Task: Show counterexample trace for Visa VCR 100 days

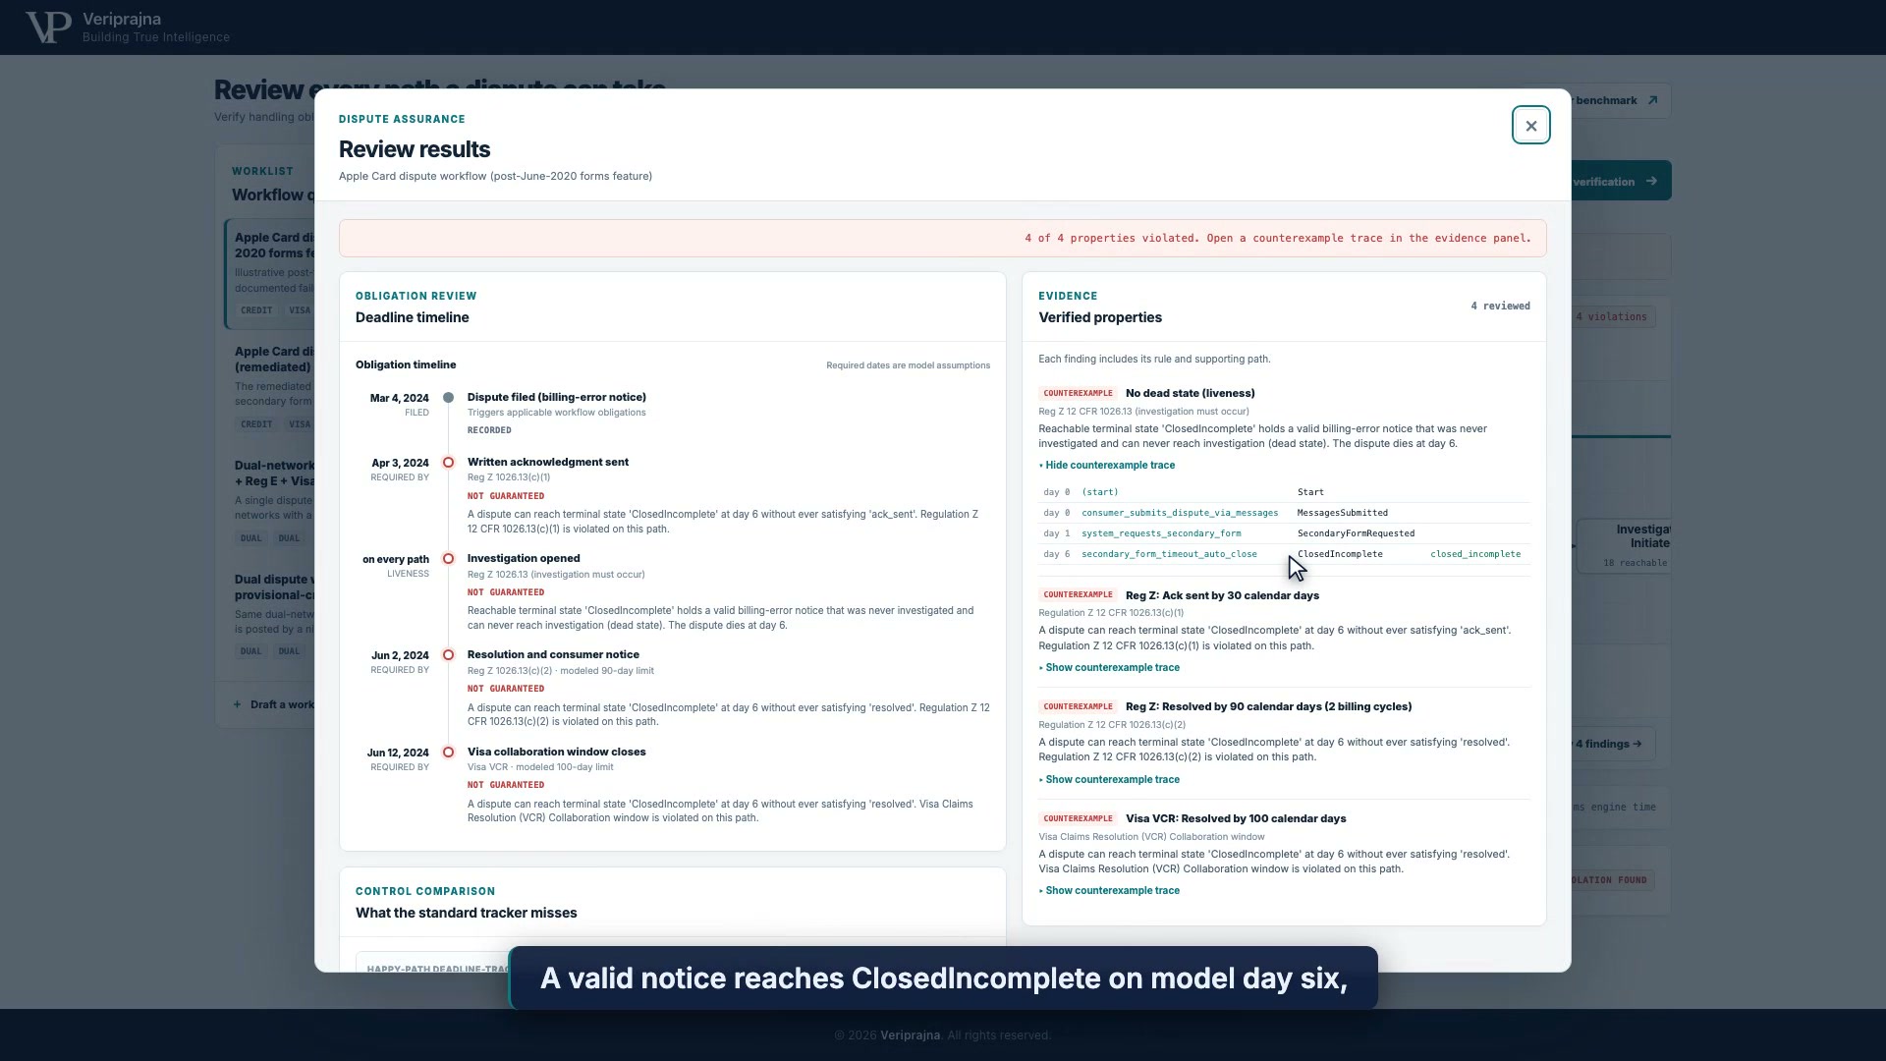Action: pyautogui.click(x=1109, y=891)
